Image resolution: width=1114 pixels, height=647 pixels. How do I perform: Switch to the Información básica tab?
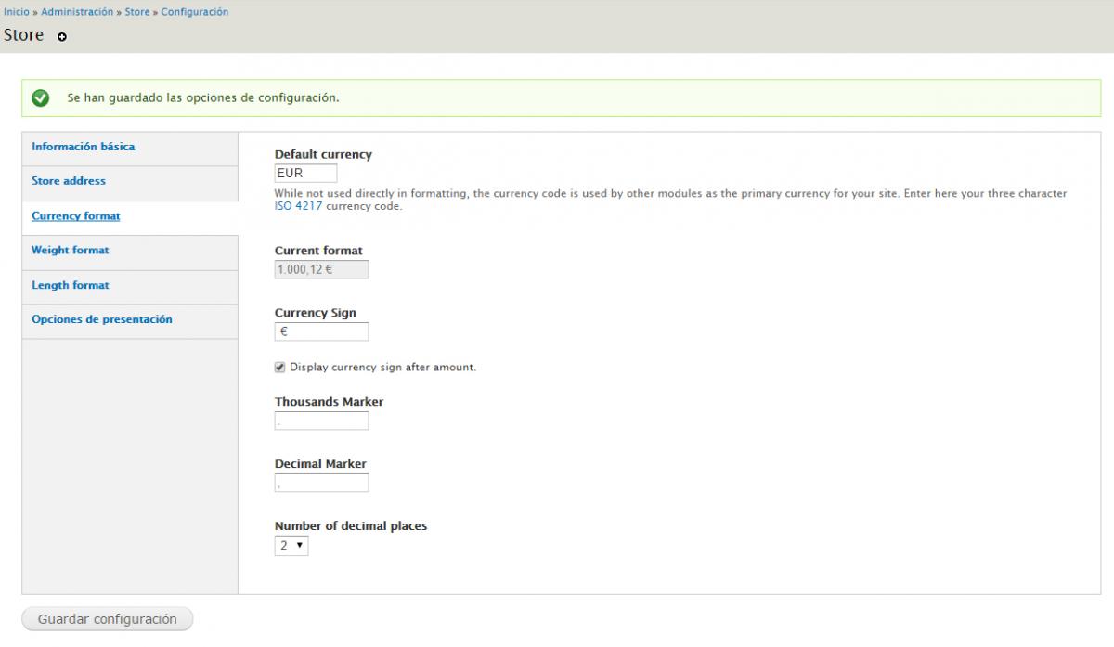point(84,146)
